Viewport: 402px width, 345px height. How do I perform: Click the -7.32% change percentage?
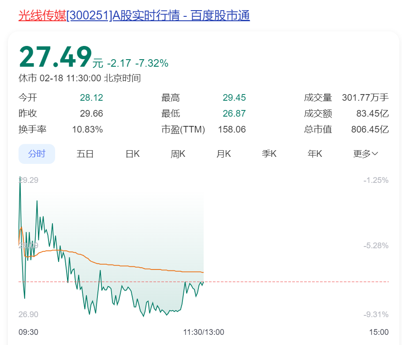152,63
